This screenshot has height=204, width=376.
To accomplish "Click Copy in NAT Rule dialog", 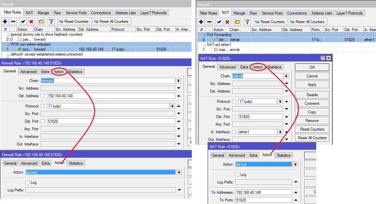I will click(x=312, y=112).
